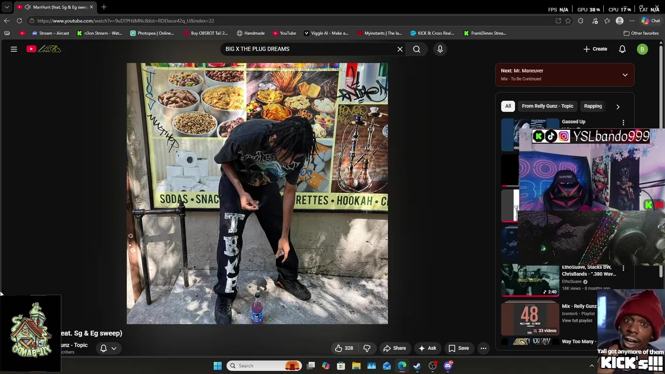Save video with Save button
Image resolution: width=665 pixels, height=374 pixels.
coord(458,348)
